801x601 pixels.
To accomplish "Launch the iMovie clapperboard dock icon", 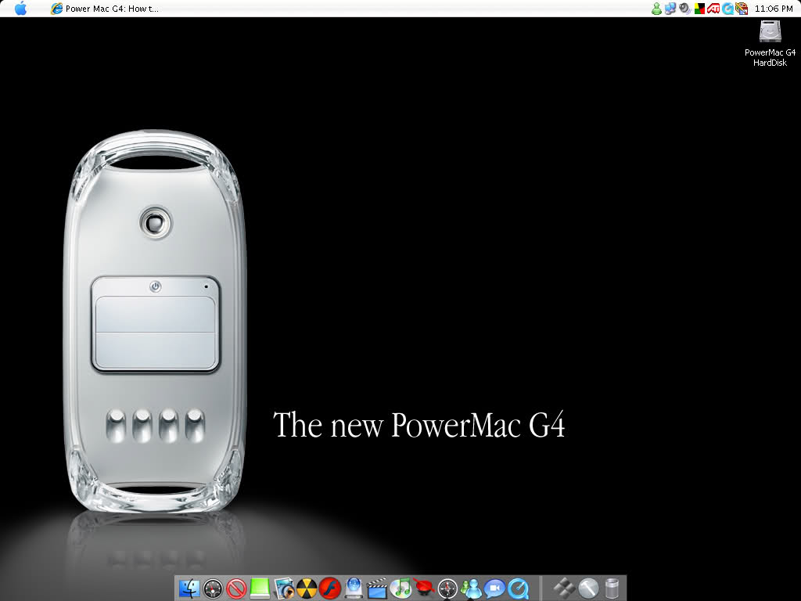I will pyautogui.click(x=377, y=588).
